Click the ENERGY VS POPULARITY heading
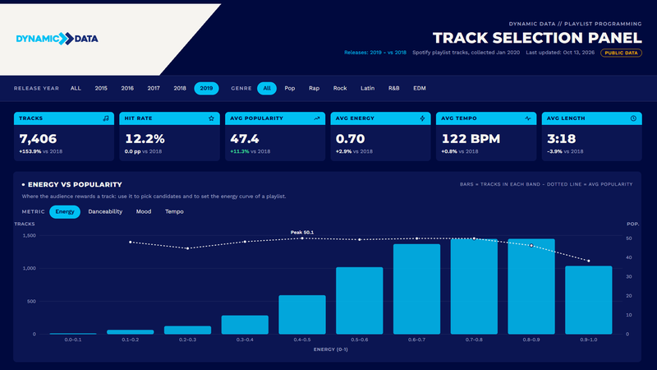 75,184
